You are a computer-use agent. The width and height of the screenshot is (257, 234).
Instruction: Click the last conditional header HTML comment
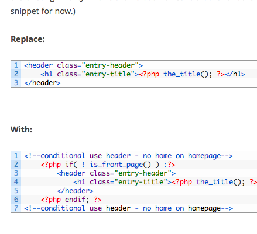[x=128, y=208]
